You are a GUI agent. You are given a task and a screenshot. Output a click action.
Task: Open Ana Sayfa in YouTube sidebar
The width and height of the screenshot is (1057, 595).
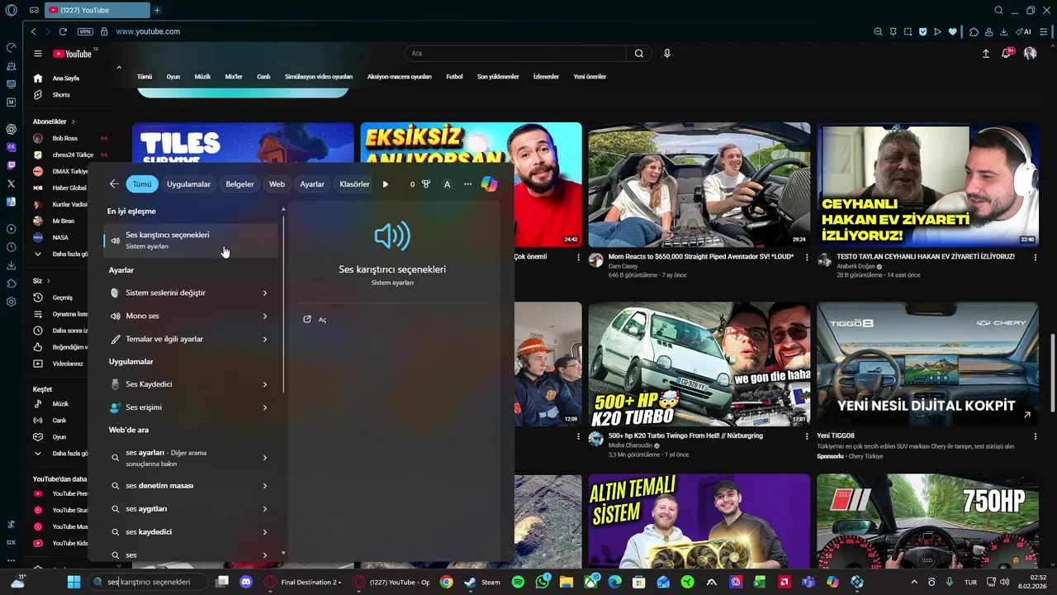point(66,79)
